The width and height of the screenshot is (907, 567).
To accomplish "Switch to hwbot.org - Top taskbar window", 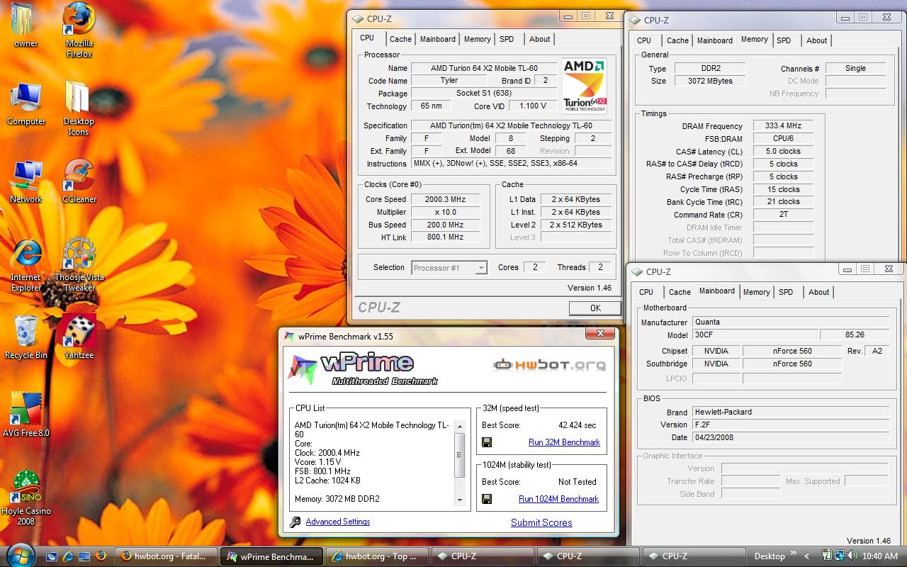I will (376, 556).
